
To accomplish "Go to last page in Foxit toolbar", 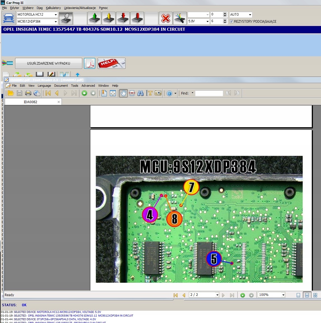I will coord(74,93).
